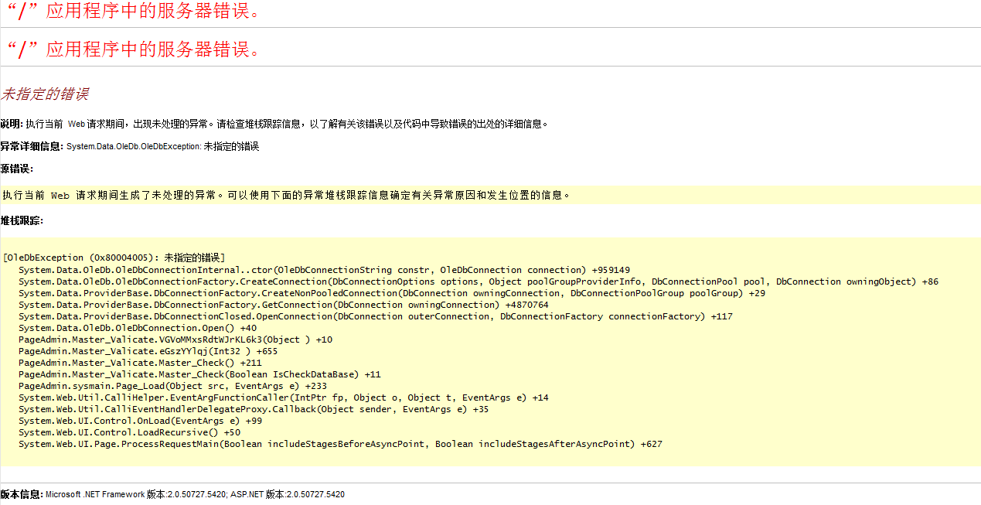
Task: Click the bold "异常详细信息:" label
Action: tap(32, 146)
